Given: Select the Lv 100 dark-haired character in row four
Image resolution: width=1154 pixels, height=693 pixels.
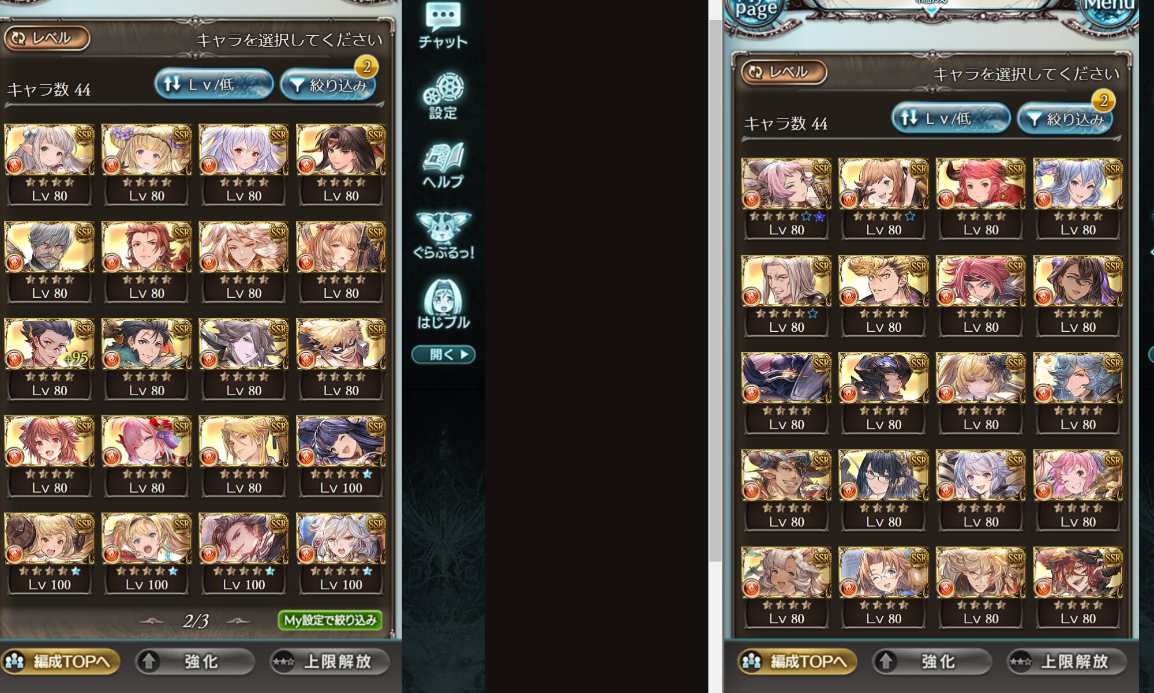Looking at the screenshot, I should (341, 456).
